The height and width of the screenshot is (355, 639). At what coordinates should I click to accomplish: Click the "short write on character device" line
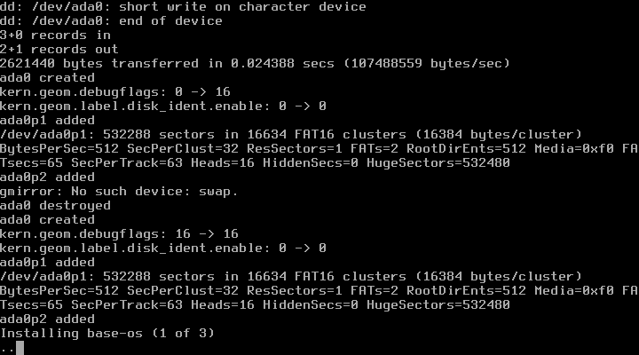point(241,7)
